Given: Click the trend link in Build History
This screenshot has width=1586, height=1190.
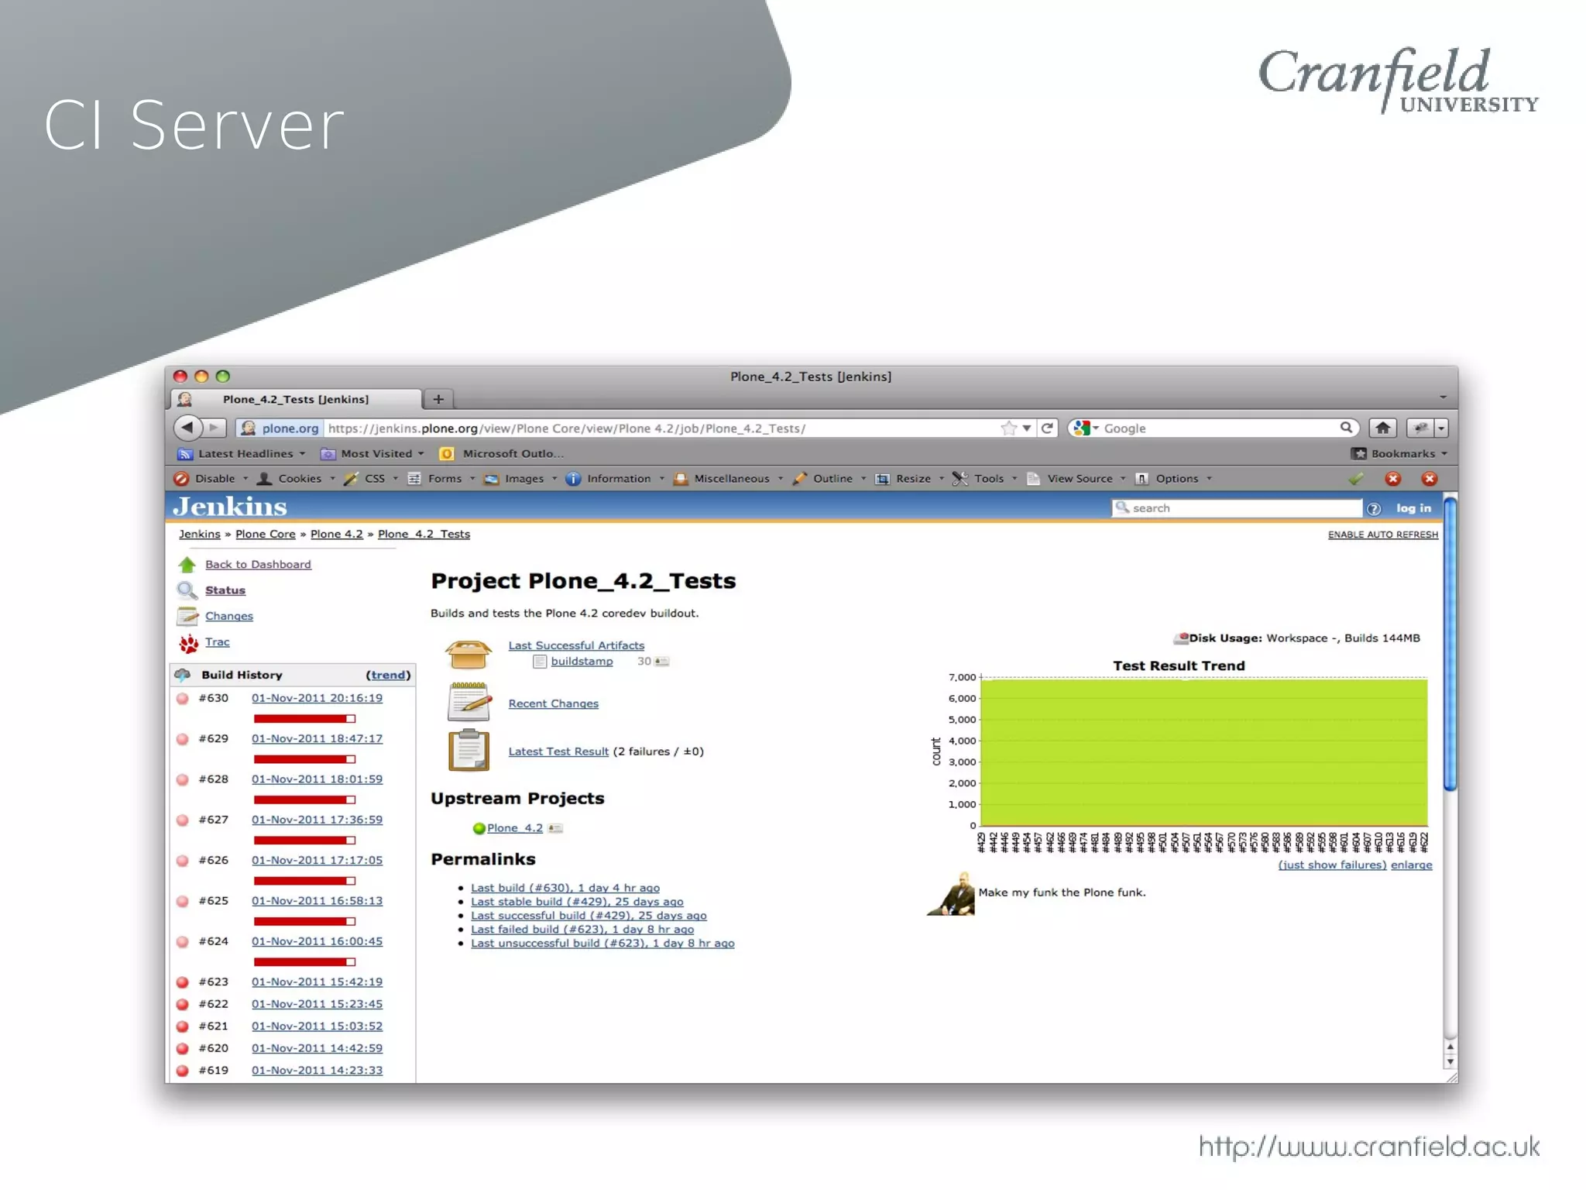Looking at the screenshot, I should click(x=389, y=675).
